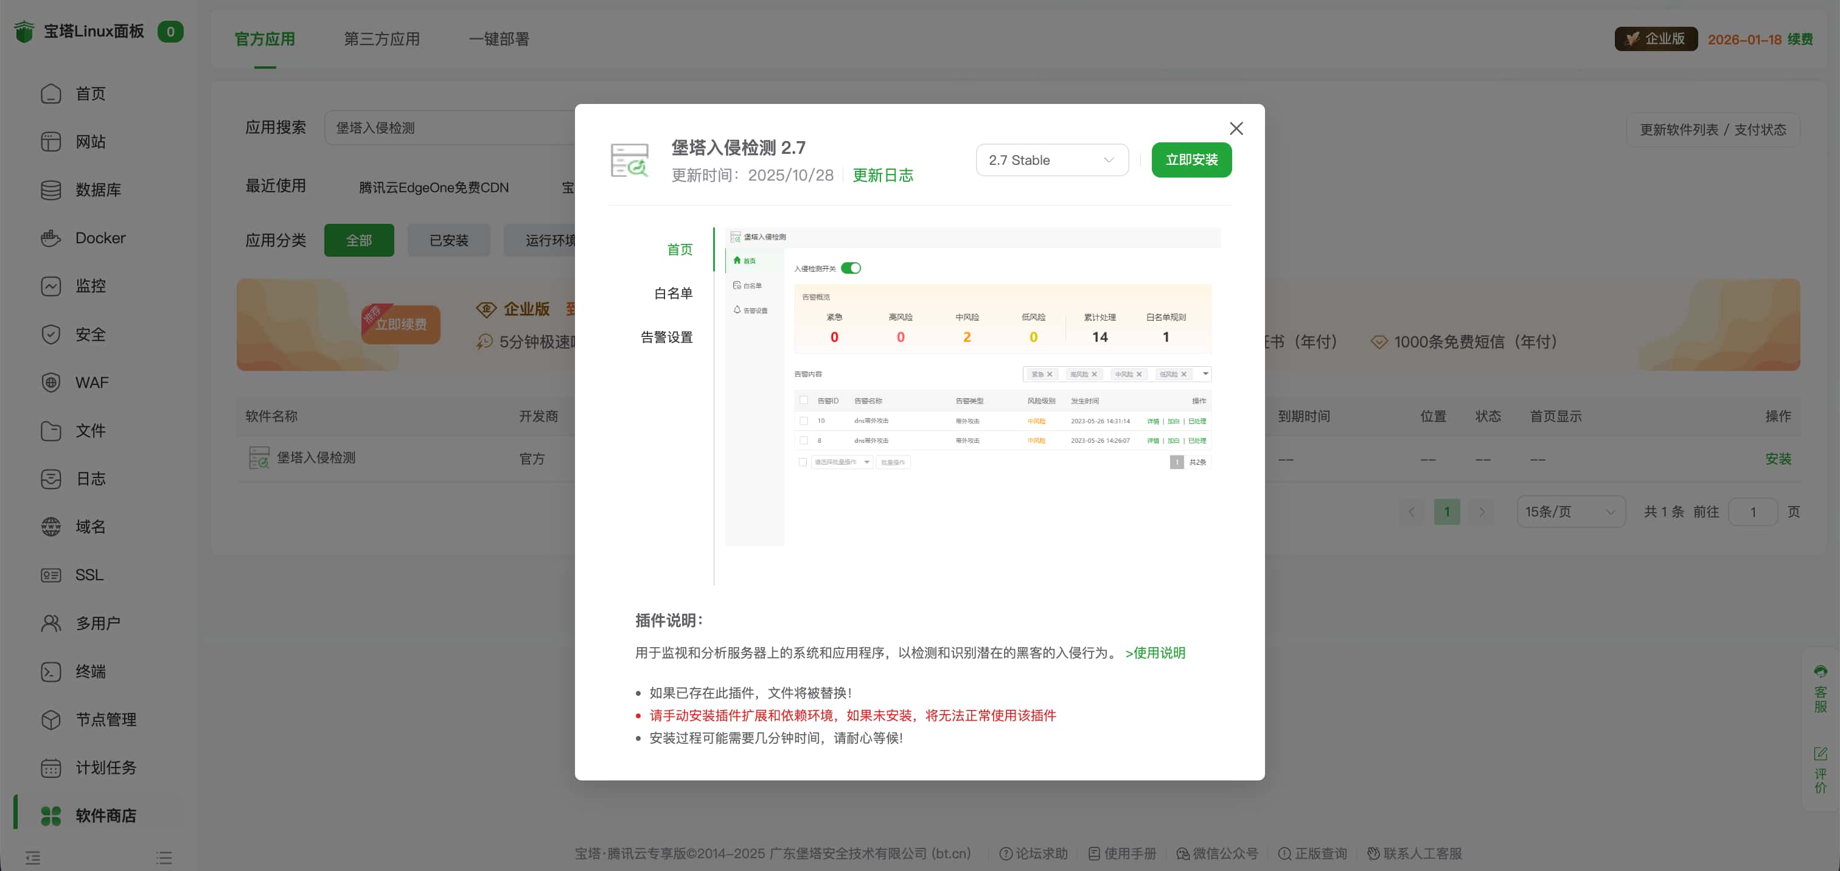Click the 前往 page number input
The width and height of the screenshot is (1840, 871).
click(1752, 512)
